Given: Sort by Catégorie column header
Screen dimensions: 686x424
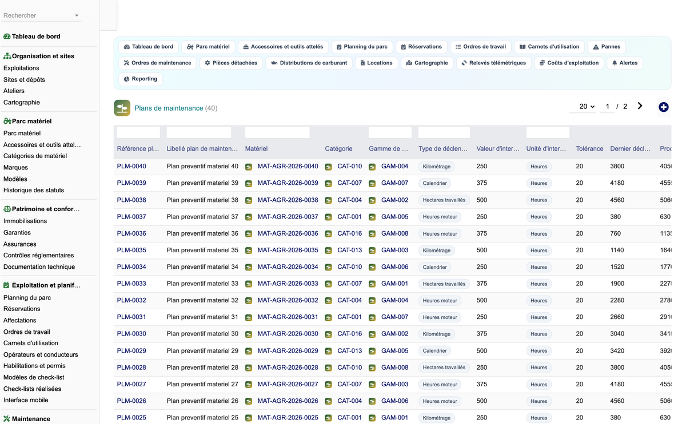Looking at the screenshot, I should tap(339, 149).
